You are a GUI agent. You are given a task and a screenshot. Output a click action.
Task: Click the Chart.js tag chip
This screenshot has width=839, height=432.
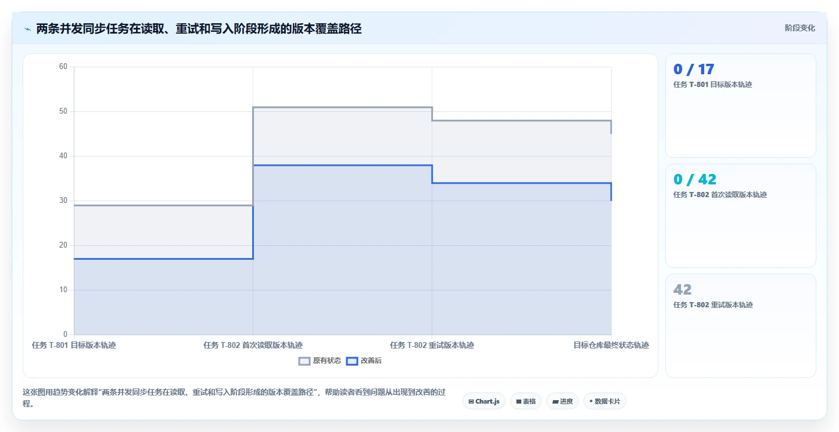[484, 401]
